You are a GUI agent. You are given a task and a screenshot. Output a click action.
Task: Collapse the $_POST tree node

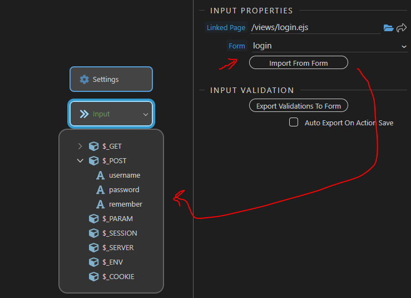point(80,160)
